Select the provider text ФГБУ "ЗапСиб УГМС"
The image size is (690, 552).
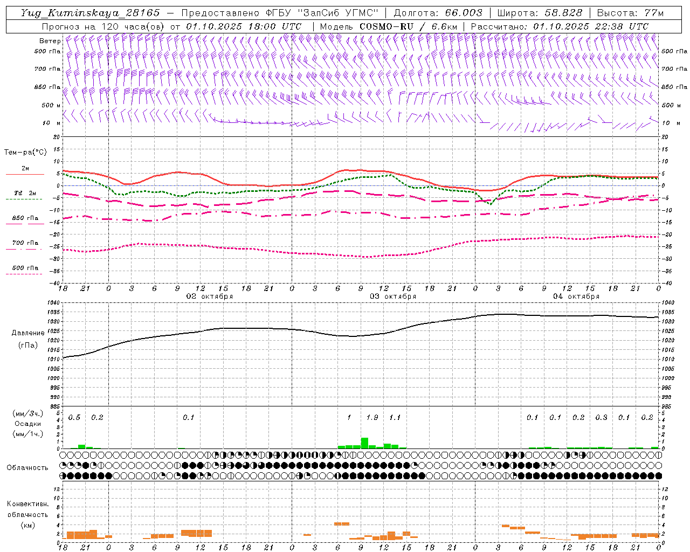coord(322,13)
